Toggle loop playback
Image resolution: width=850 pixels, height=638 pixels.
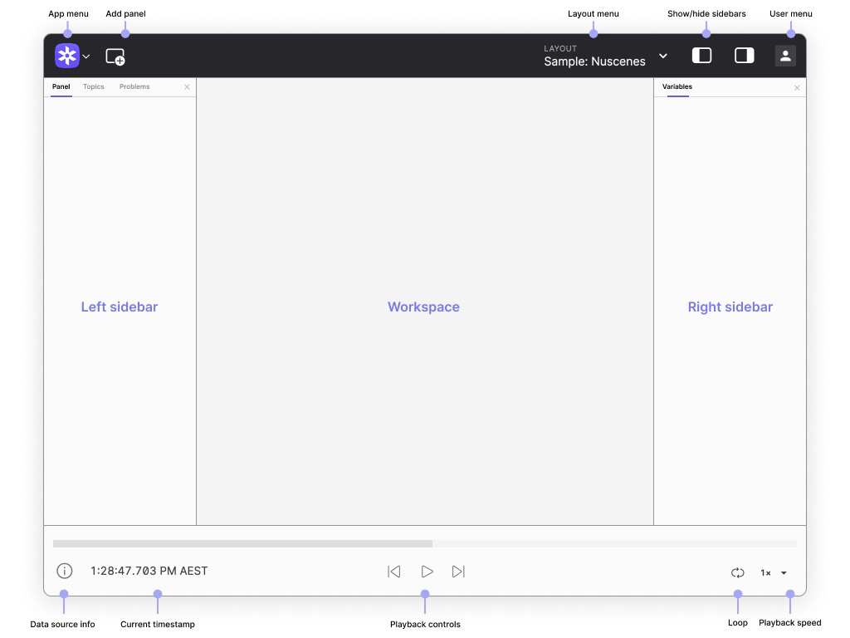(x=737, y=572)
